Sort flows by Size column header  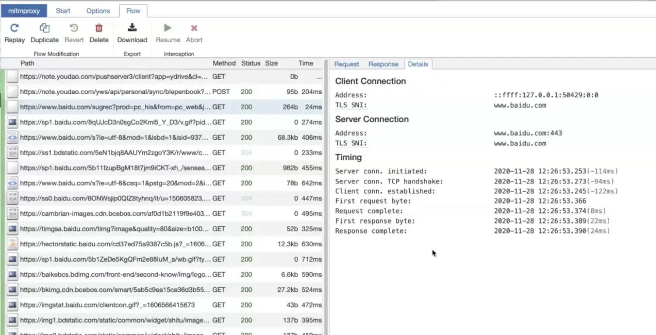click(x=271, y=63)
